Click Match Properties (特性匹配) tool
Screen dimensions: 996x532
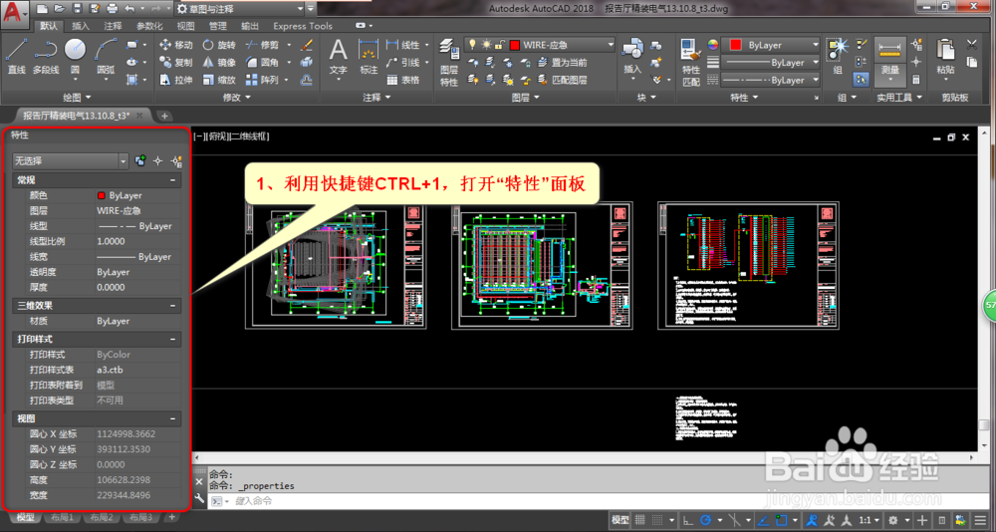pyautogui.click(x=690, y=63)
